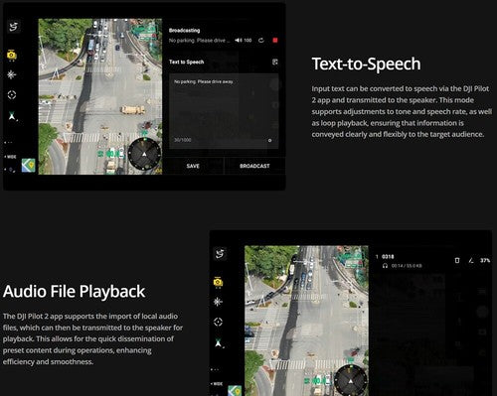Tap the circular target icon in Audio Playback screen
Image resolution: width=497 pixels, height=396 pixels.
[x=218, y=322]
